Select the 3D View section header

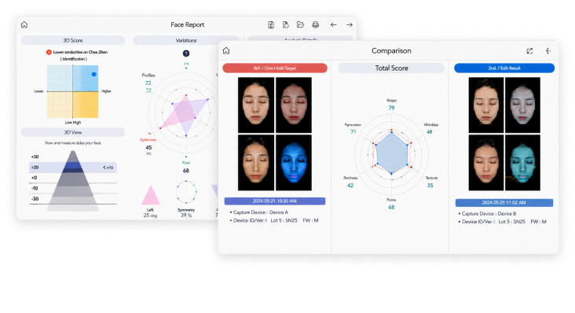point(72,132)
